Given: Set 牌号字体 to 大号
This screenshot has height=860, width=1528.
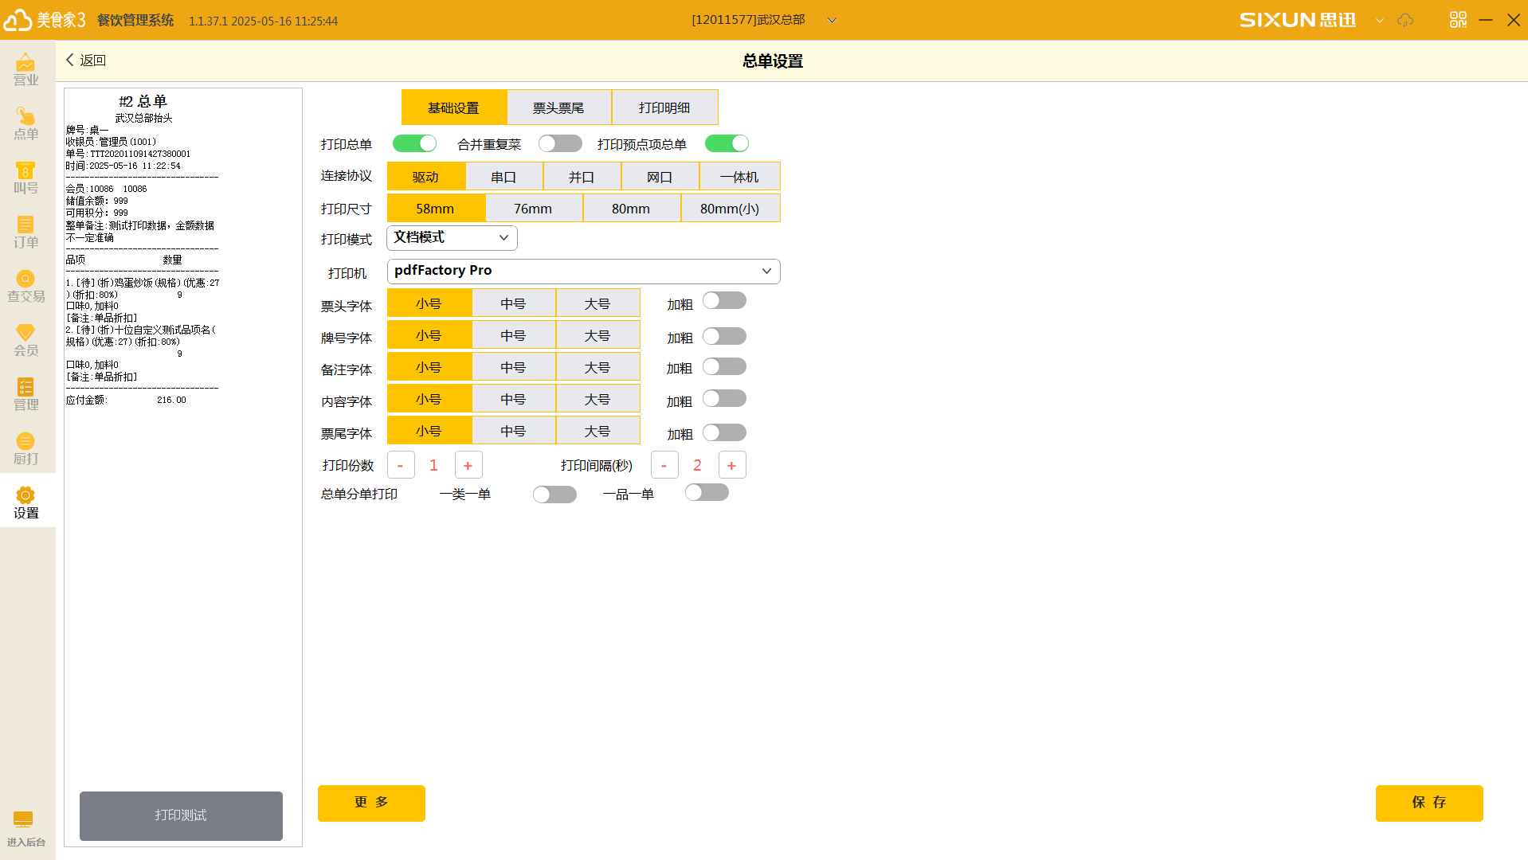Looking at the screenshot, I should tap(598, 335).
